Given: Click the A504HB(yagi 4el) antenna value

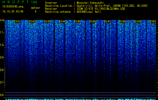Looking at the screenshot, I should (89, 12).
